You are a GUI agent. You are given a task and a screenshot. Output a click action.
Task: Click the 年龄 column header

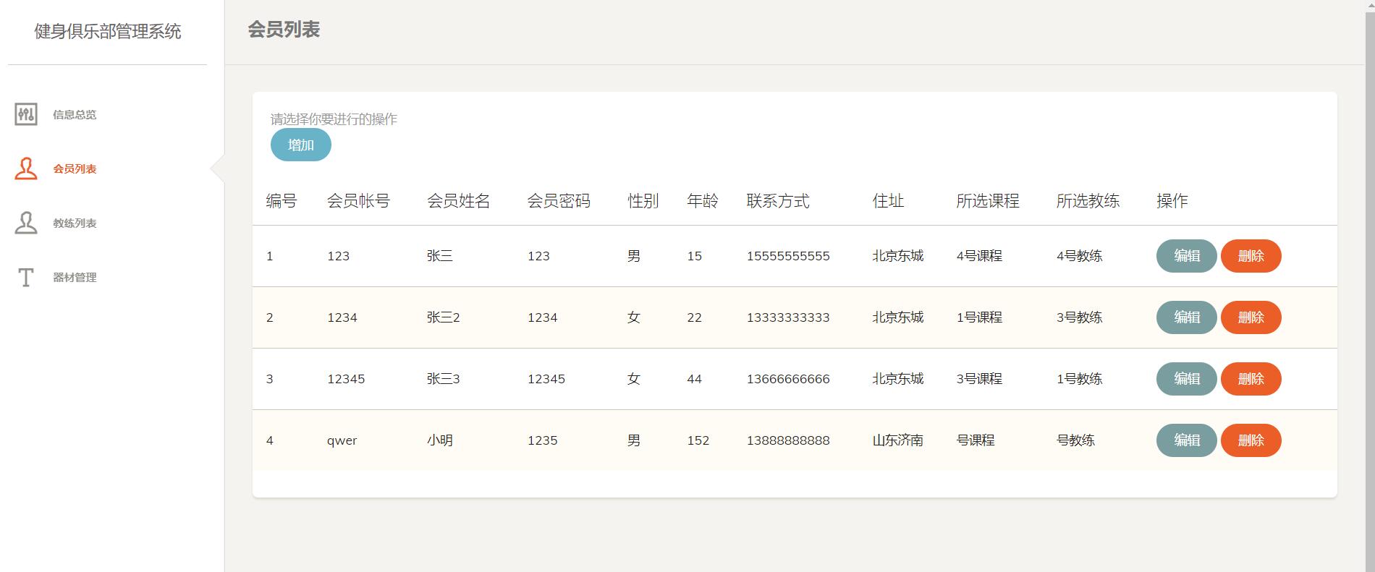tap(703, 201)
